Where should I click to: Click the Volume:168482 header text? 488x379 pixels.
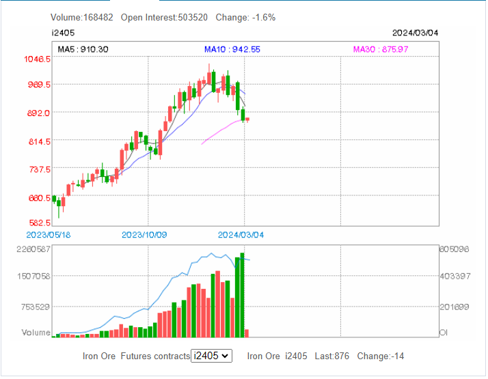(x=82, y=17)
